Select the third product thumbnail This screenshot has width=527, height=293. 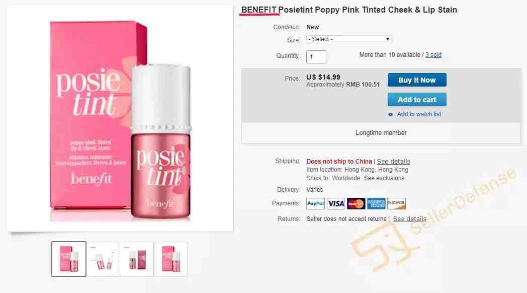(137, 259)
